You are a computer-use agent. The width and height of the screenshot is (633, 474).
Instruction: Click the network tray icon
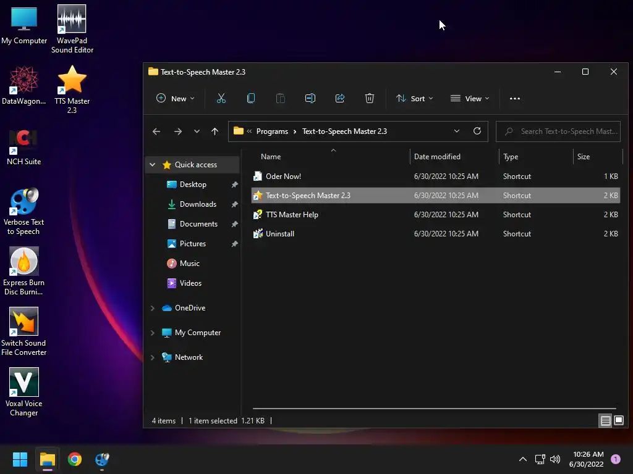540,459
